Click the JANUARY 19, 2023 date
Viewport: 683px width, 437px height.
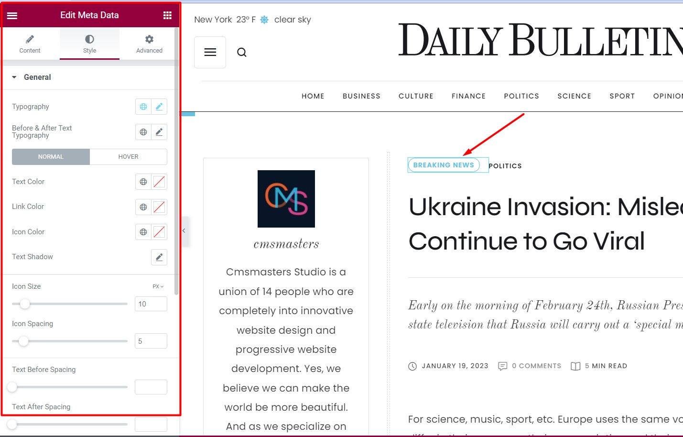click(455, 366)
